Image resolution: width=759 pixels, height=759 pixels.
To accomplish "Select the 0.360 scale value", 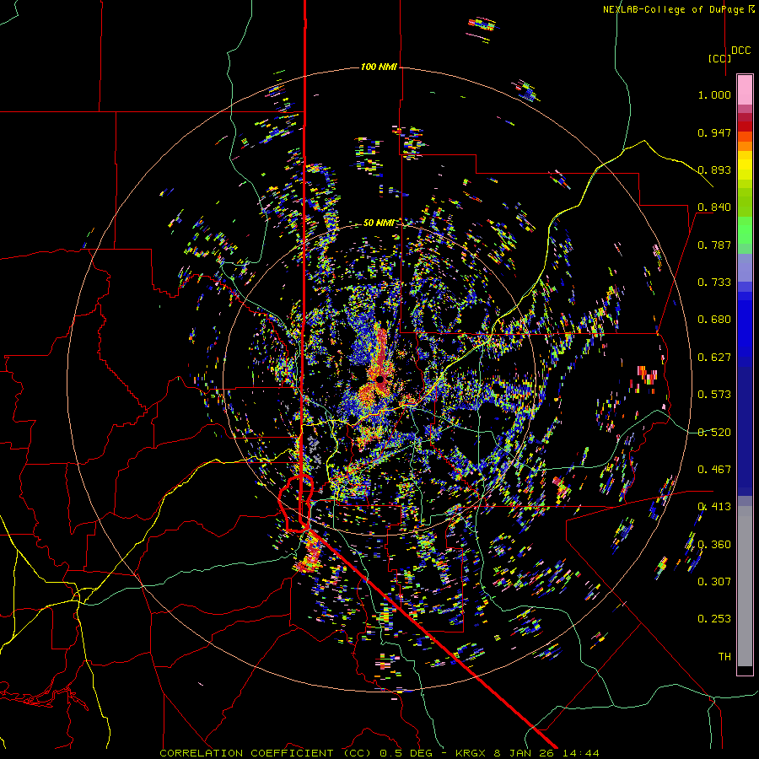I will 714,545.
